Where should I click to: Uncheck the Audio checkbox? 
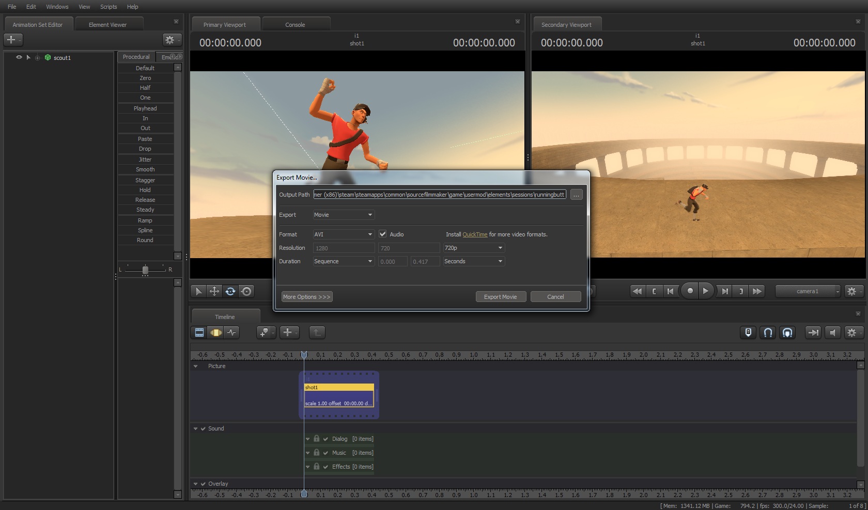pyautogui.click(x=383, y=234)
